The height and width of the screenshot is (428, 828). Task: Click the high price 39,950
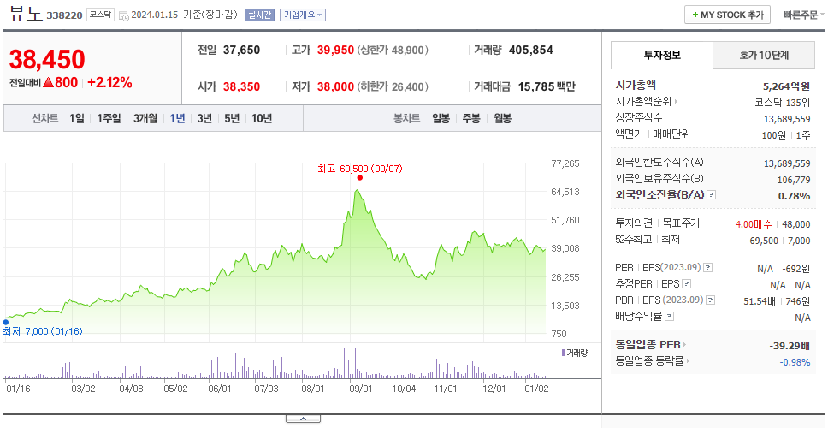pos(336,51)
